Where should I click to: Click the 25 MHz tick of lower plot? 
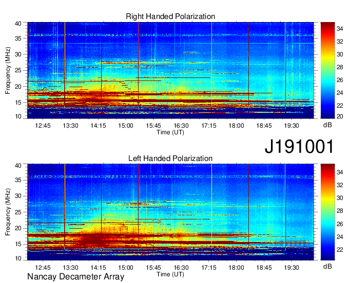18,212
